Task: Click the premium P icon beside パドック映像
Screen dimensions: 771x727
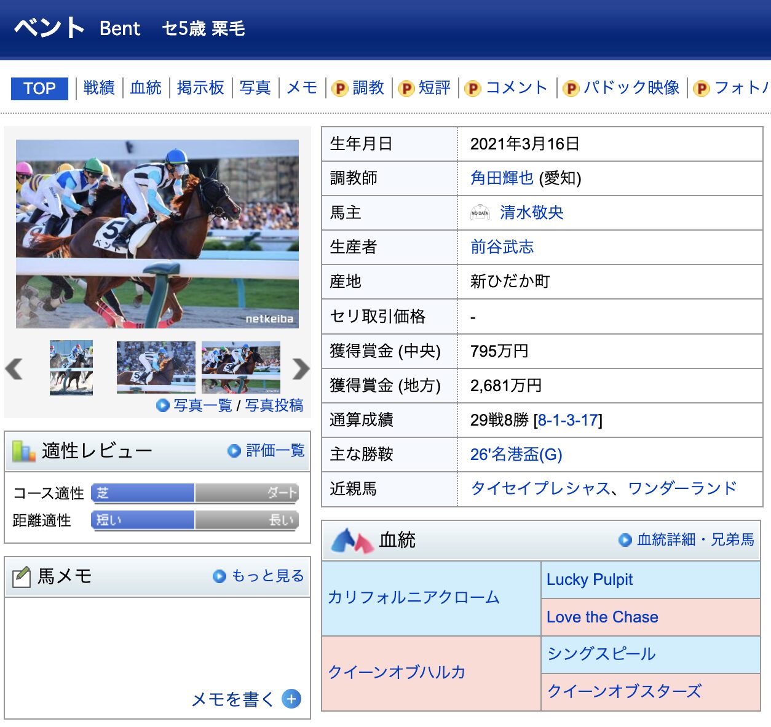Action: click(x=571, y=89)
